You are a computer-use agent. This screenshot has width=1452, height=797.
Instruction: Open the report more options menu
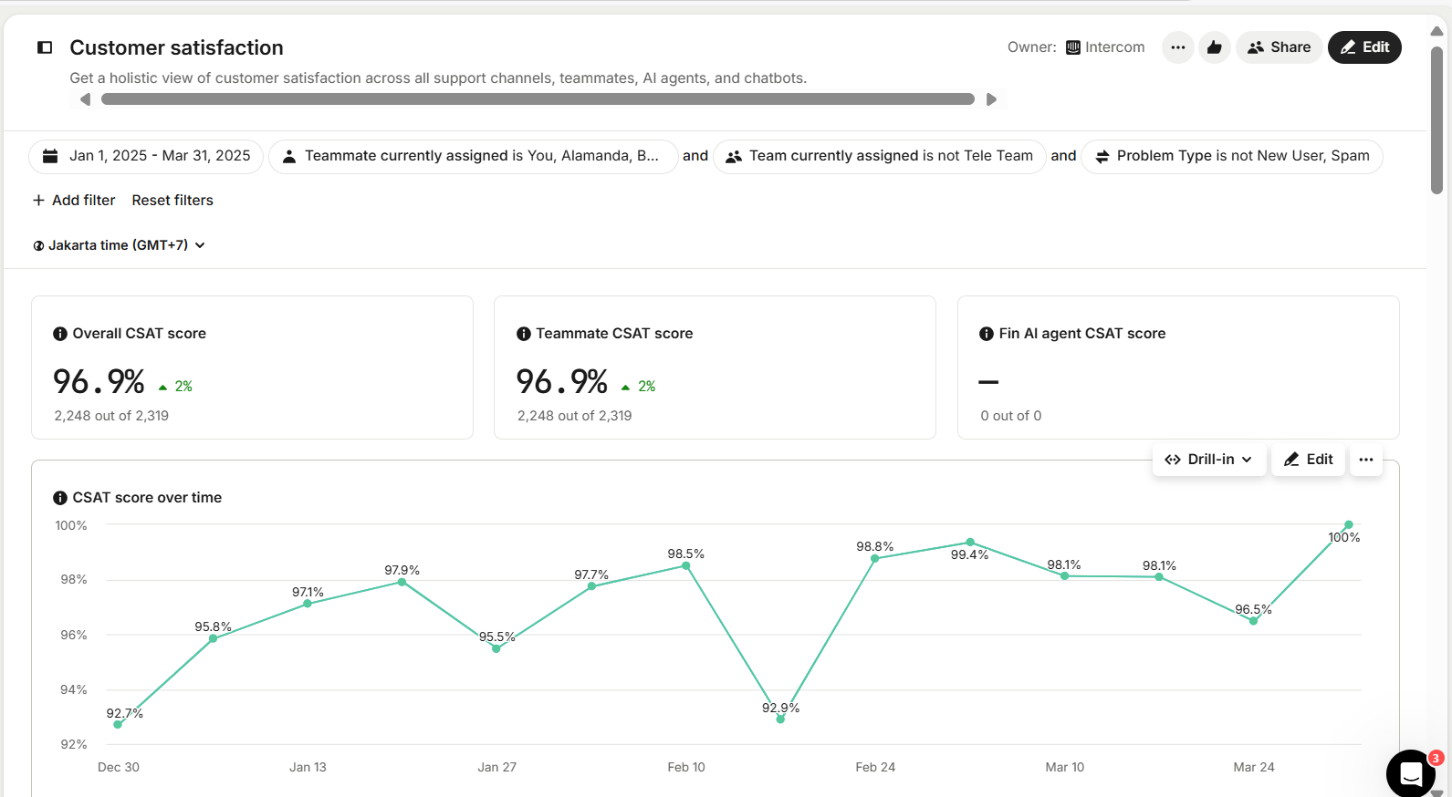tap(1177, 47)
